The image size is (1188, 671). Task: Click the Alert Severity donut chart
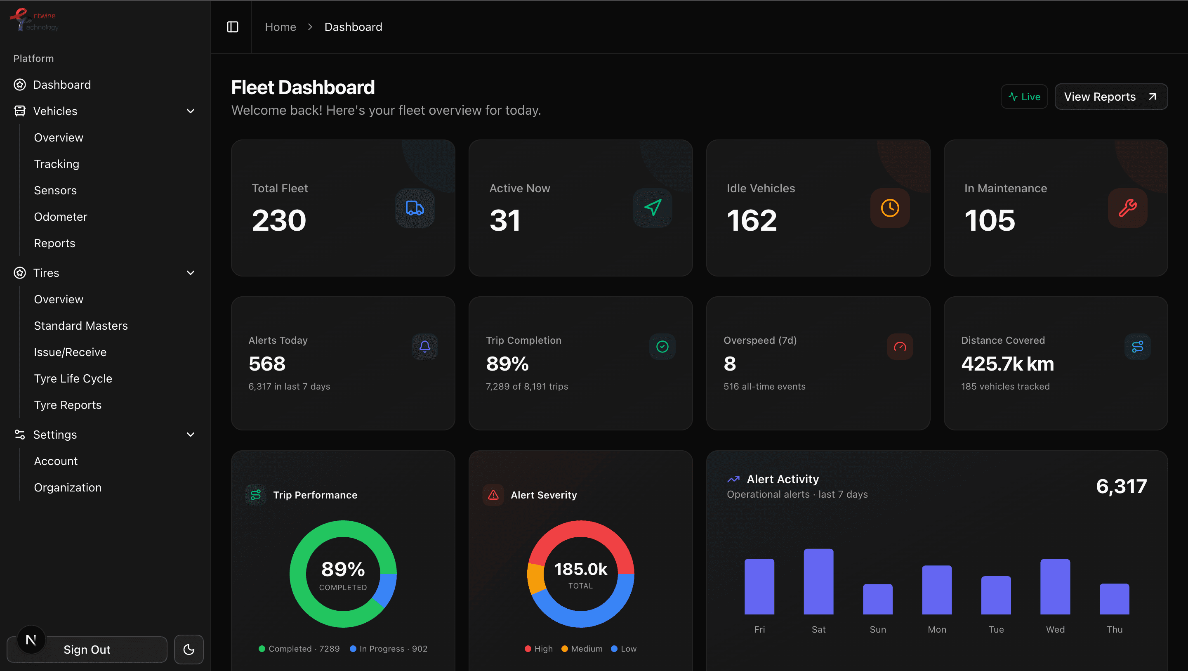pos(581,574)
